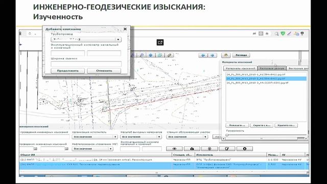
Task: Click the purple pen extension icon
Action: (x=289, y=33)
